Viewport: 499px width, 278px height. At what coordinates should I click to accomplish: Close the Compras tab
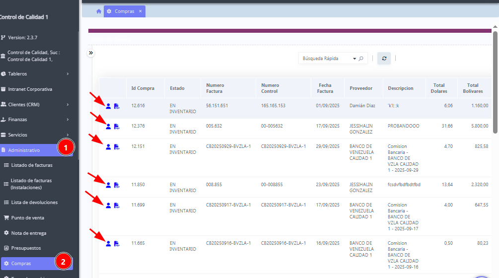141,11
